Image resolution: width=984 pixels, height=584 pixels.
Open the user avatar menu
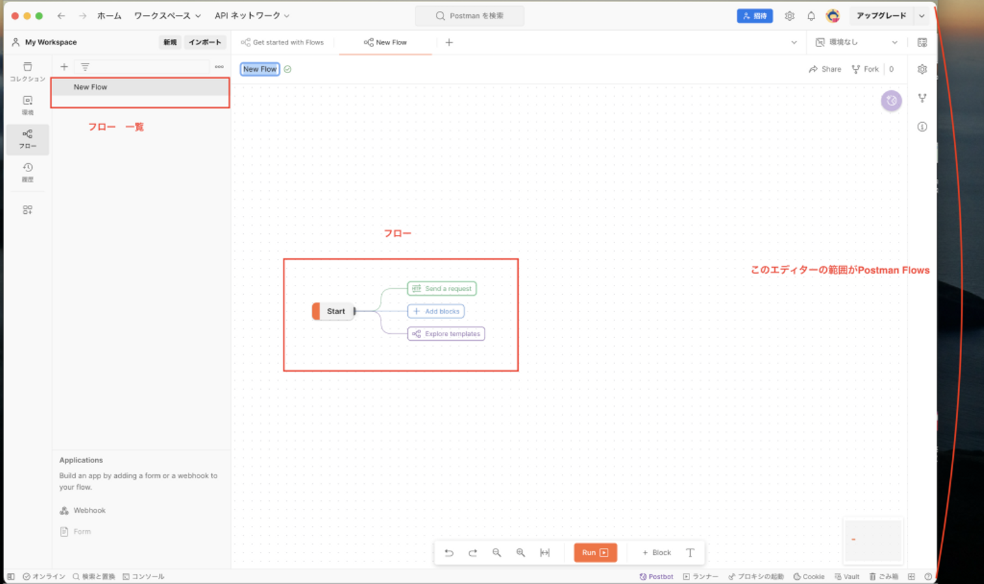point(832,16)
